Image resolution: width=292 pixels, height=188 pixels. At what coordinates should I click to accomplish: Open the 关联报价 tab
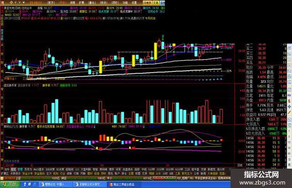tap(16, 173)
